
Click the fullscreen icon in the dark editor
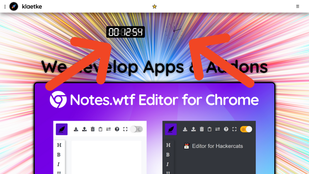coord(234,129)
